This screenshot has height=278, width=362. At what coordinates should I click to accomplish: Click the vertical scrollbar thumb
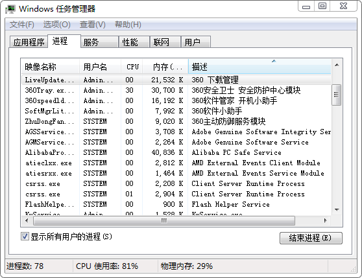tap(336, 95)
